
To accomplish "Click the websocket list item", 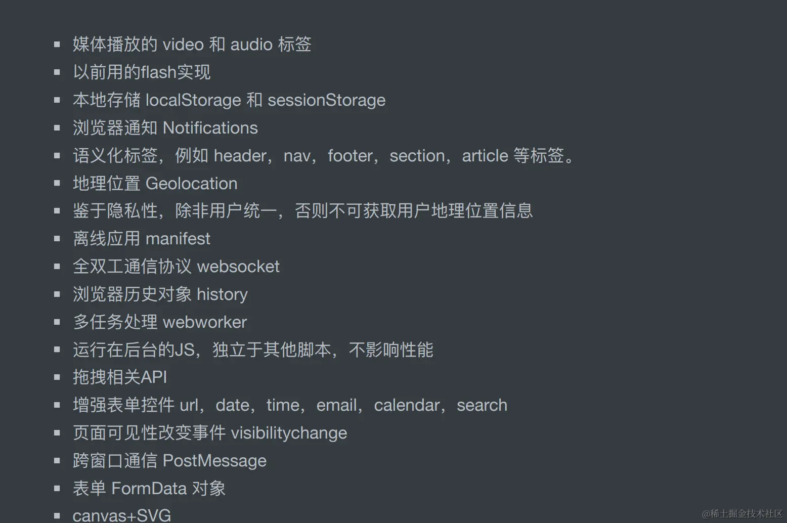I will pyautogui.click(x=176, y=267).
